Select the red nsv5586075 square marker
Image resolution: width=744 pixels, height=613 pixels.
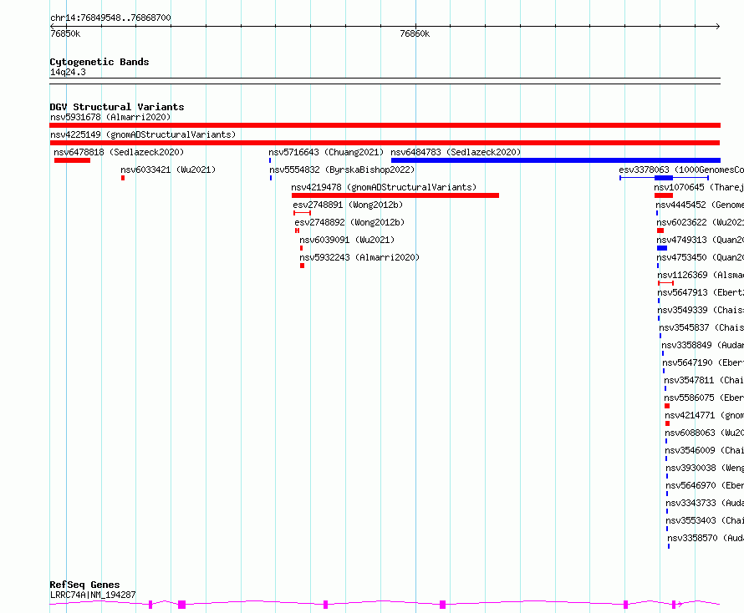click(x=667, y=406)
